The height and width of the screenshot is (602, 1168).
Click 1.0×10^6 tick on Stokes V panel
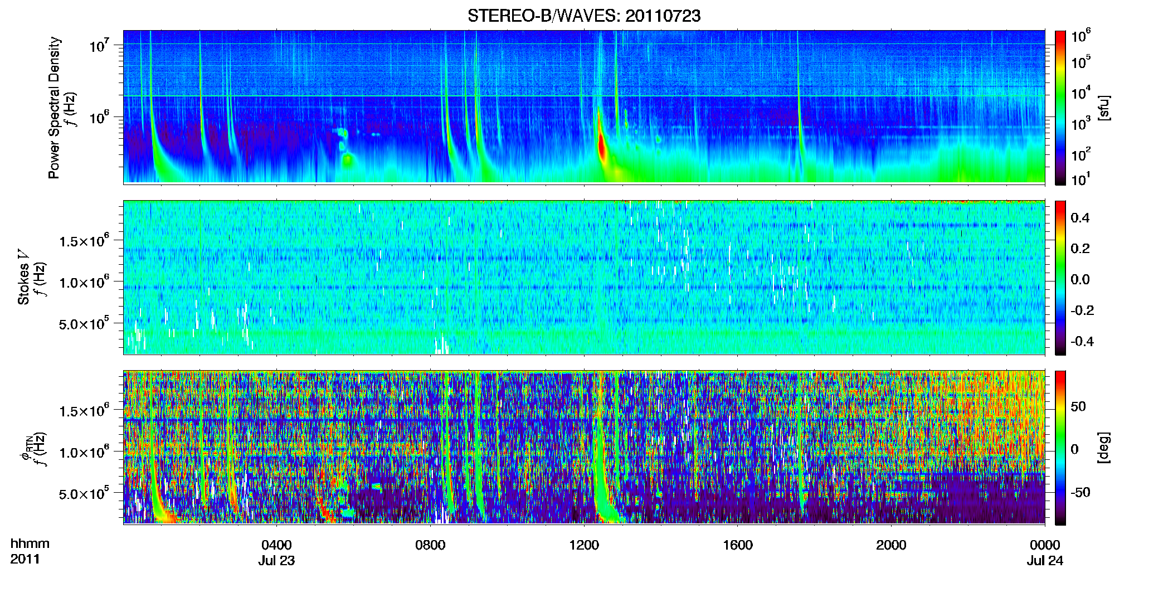[x=84, y=282]
